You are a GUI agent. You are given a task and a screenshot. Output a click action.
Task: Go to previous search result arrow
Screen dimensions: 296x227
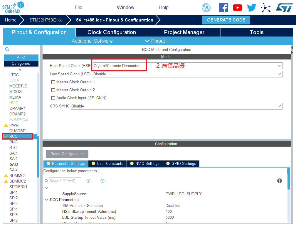point(88,181)
